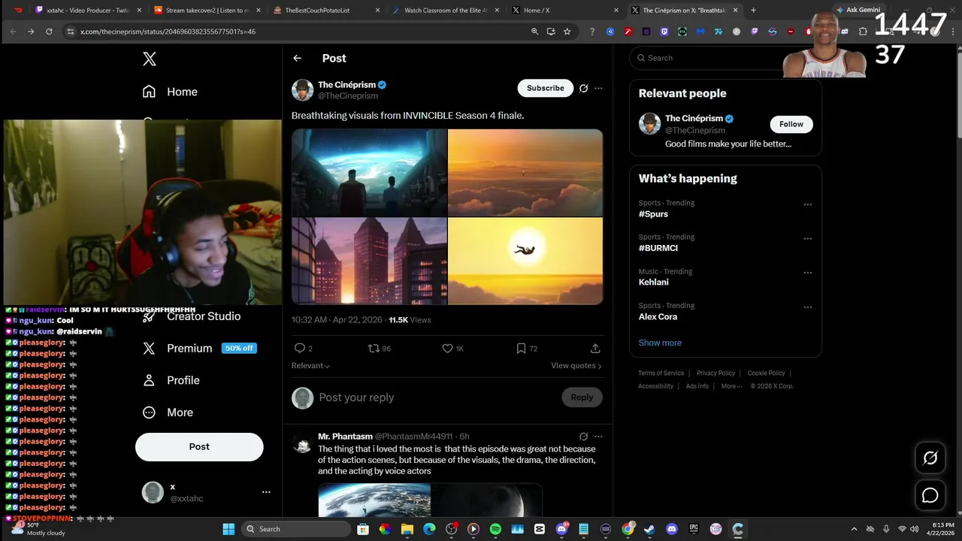The image size is (962, 541).
Task: Click the repost icon showing 96
Action: tap(379, 349)
